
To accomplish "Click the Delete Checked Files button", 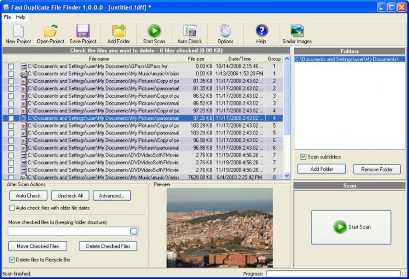I will 108,246.
